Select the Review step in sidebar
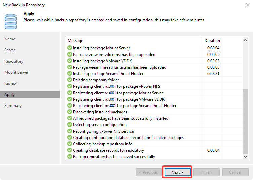Viewport: 253px width, 180px height. point(11,83)
